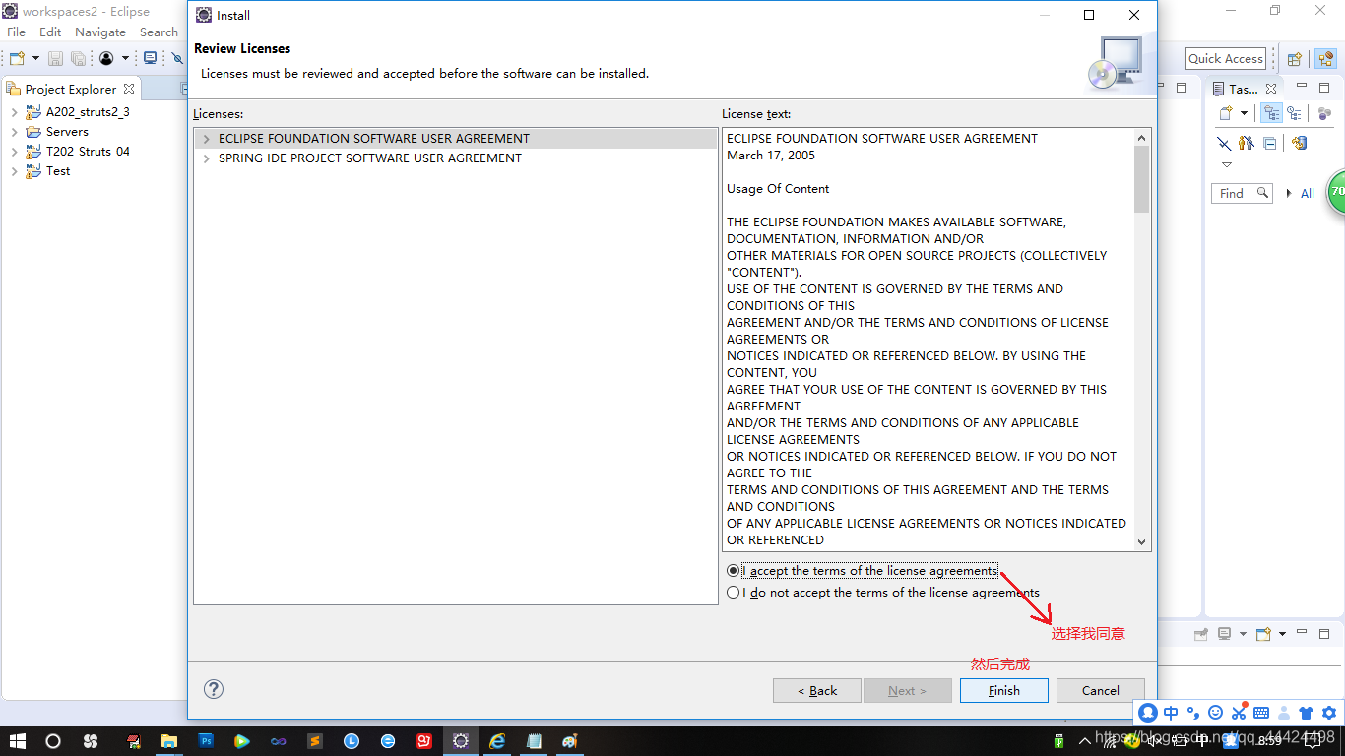Image resolution: width=1345 pixels, height=756 pixels.
Task: Click the Synchronize Changed database icon
Action: click(1299, 143)
